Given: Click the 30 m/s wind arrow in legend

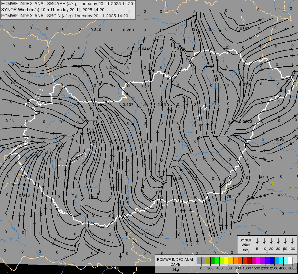Looking at the screenshot, I should point(278,241).
